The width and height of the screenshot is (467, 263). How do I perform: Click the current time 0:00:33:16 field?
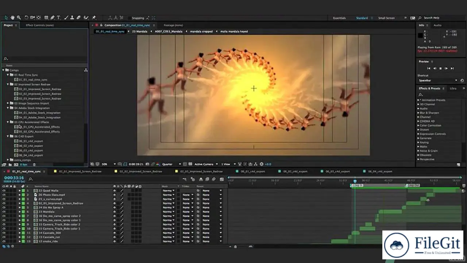click(14, 178)
